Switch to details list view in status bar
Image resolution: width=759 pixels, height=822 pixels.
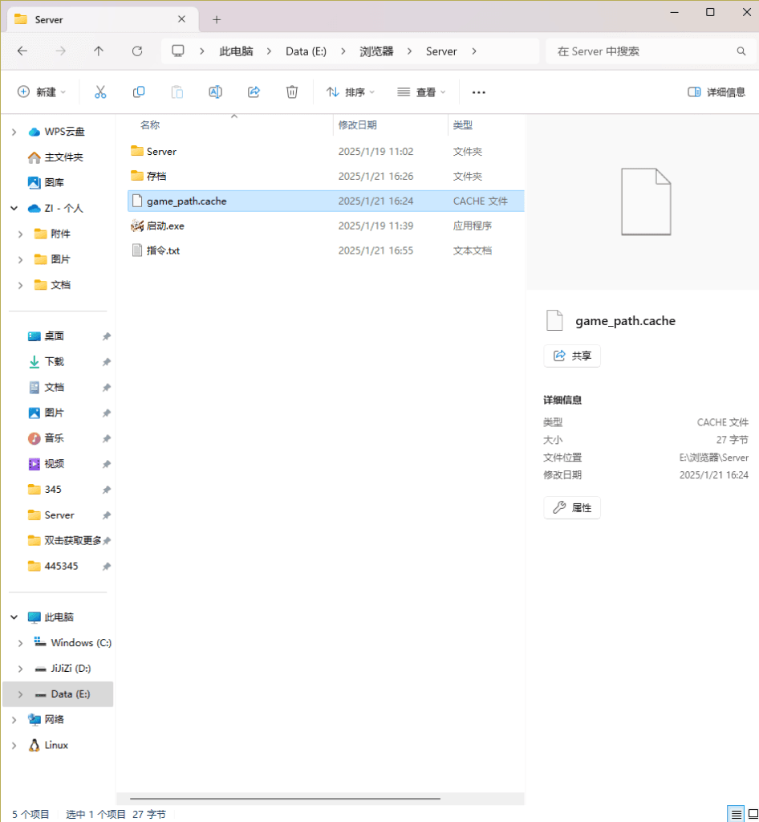(736, 814)
